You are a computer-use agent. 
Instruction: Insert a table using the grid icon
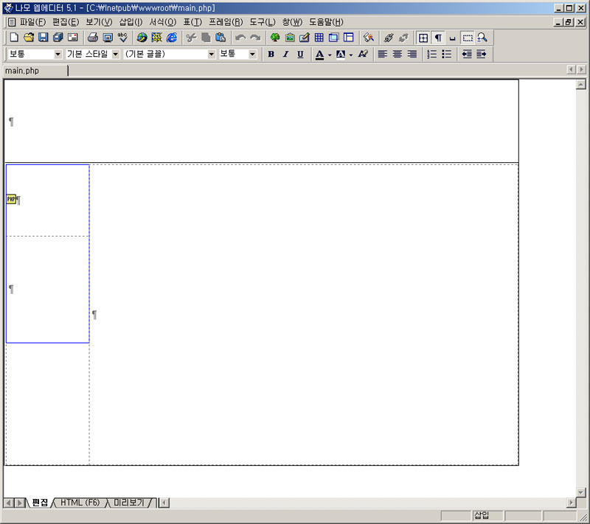click(x=319, y=38)
